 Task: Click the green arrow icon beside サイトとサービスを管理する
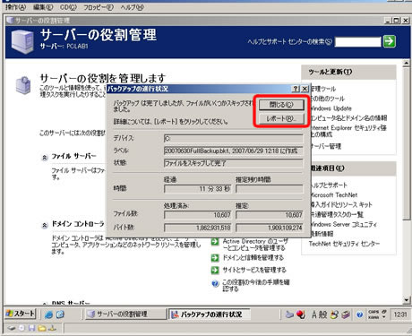[215, 270]
